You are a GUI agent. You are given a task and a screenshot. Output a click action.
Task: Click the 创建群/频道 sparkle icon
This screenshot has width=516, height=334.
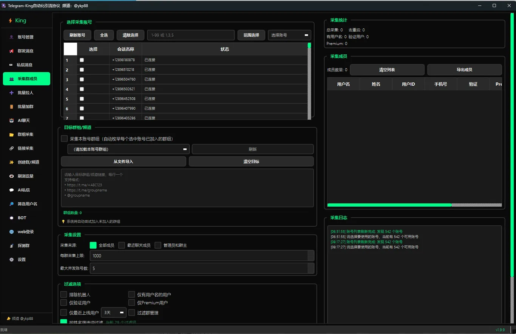[11, 162]
